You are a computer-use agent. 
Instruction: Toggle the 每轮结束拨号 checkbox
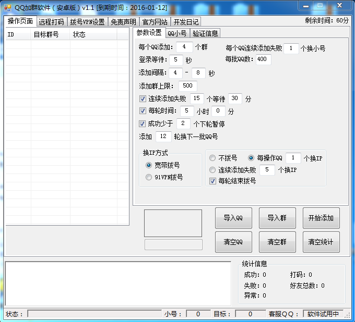point(212,181)
